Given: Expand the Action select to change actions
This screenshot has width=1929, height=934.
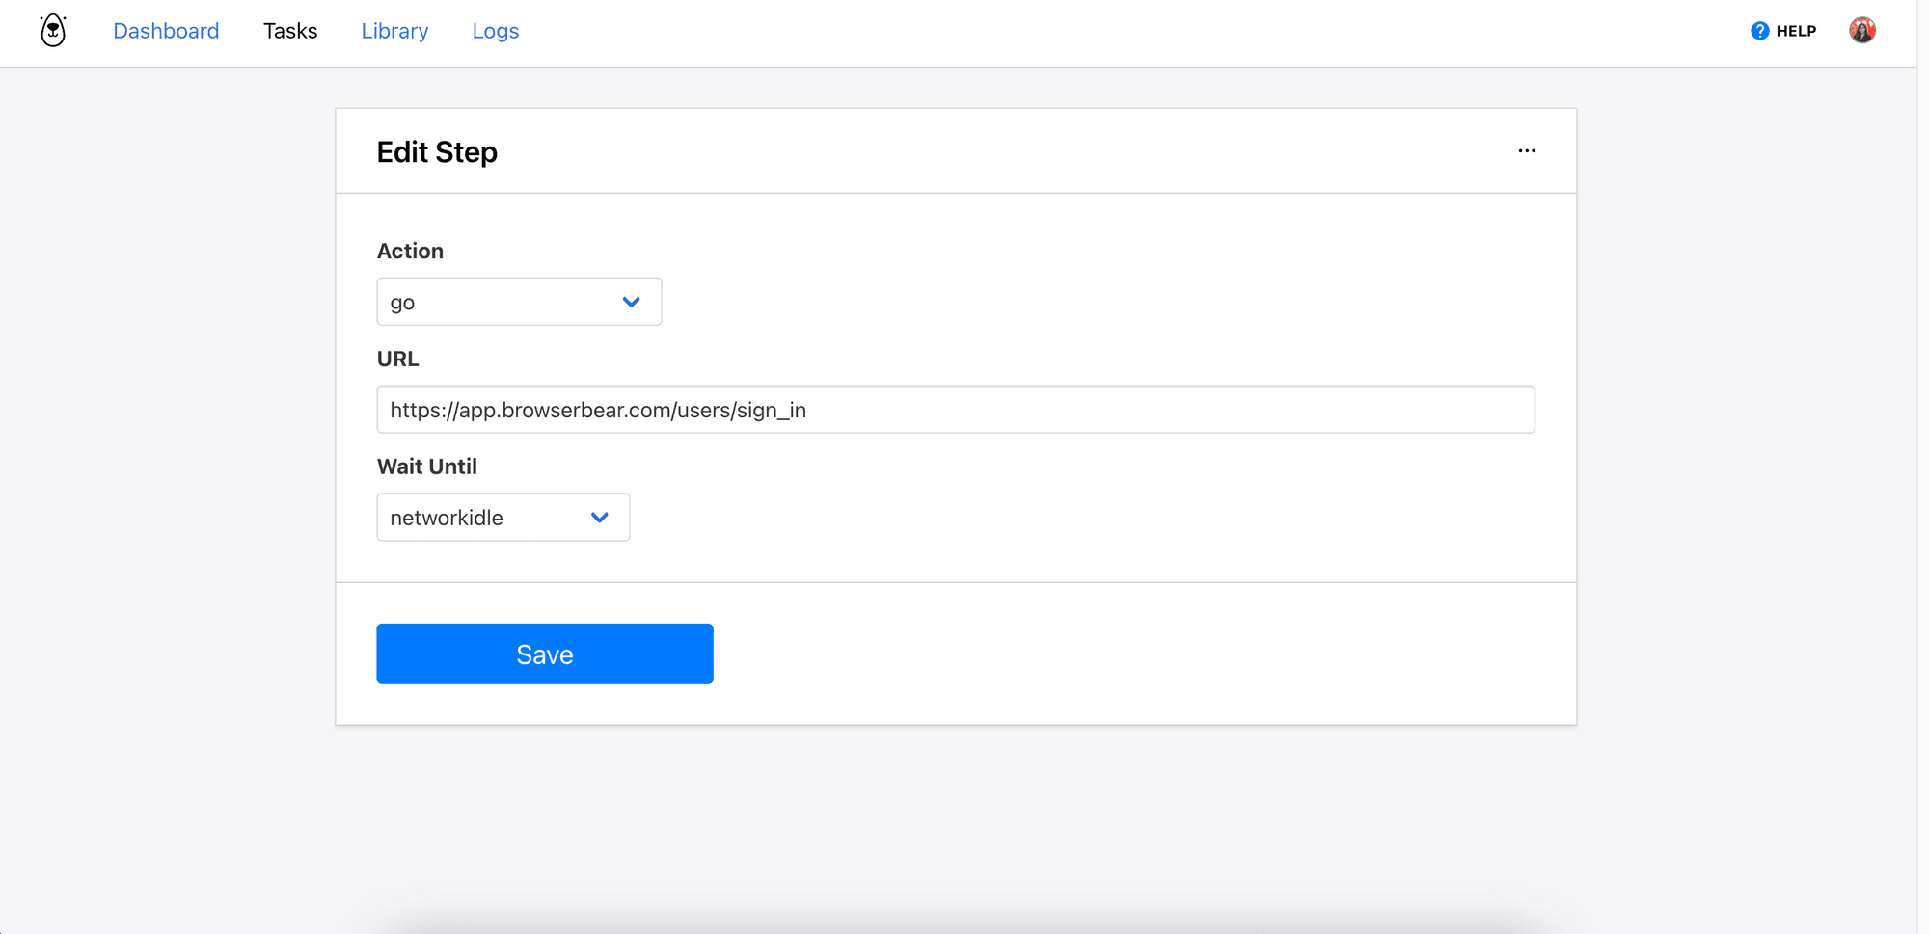Looking at the screenshot, I should tap(519, 301).
